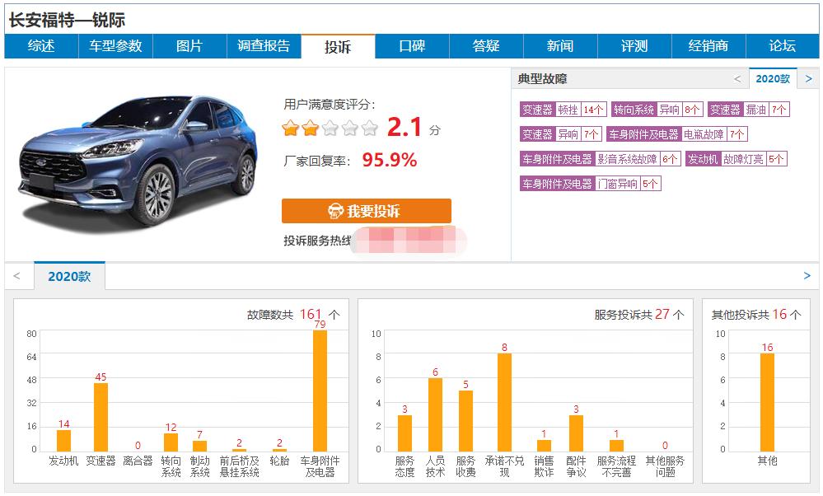Screen dimensions: 823x496
Task: Click the 我要投诉 orange button
Action: (367, 211)
